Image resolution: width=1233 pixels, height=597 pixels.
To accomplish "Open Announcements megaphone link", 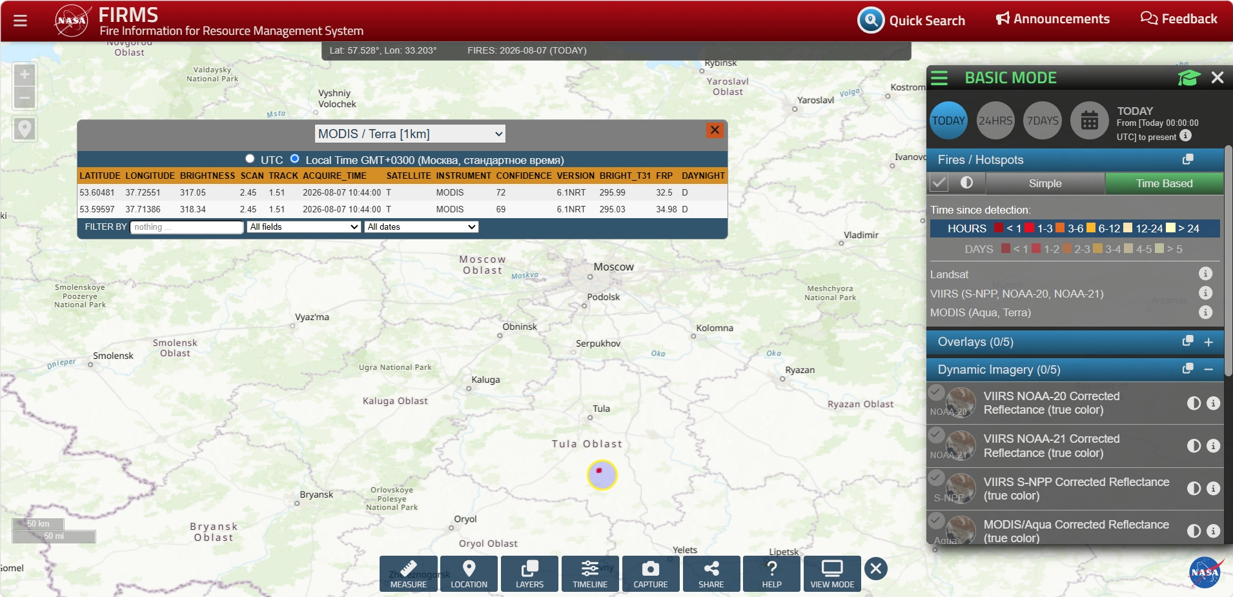I will pyautogui.click(x=1052, y=19).
